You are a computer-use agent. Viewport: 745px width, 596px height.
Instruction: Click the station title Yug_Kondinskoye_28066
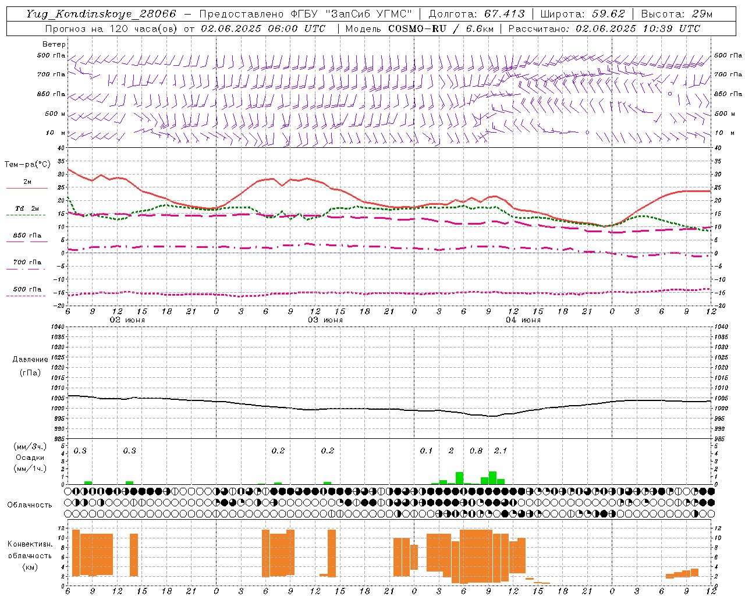(101, 14)
